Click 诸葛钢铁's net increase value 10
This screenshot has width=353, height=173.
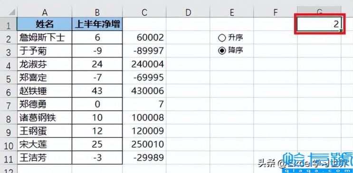click(97, 117)
